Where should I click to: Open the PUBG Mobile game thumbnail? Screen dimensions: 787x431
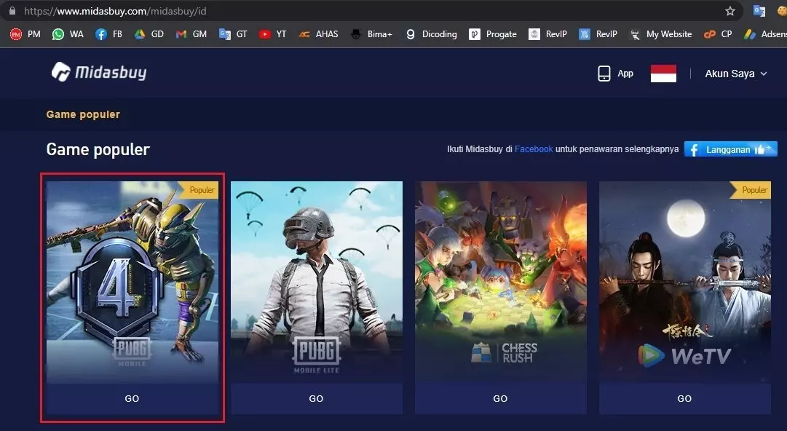(x=133, y=282)
